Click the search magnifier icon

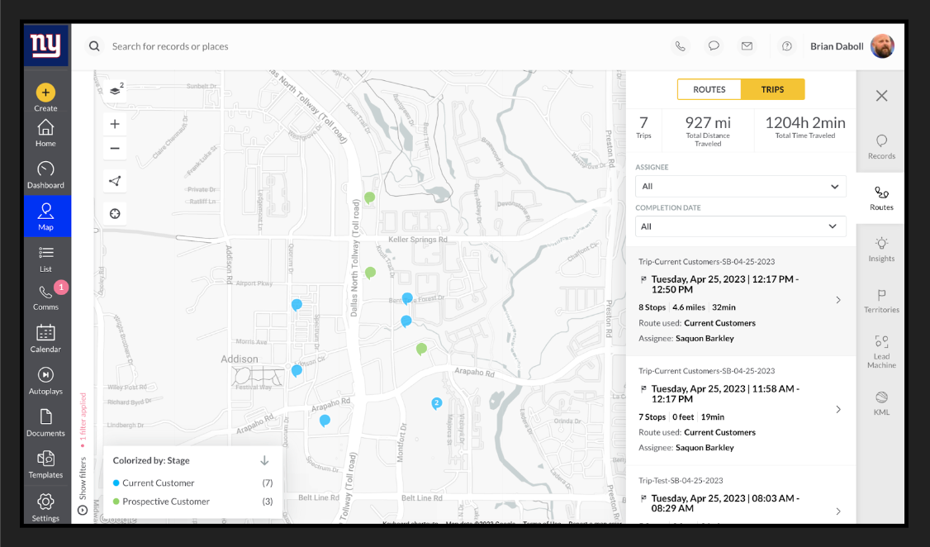(x=94, y=46)
